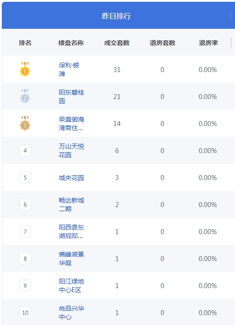
Task: Click the 楼盘名称 column header
Action: pos(71,43)
